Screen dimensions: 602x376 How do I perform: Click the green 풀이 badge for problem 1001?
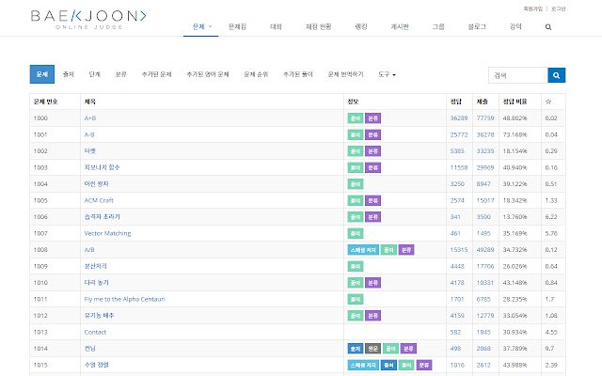pyautogui.click(x=356, y=134)
